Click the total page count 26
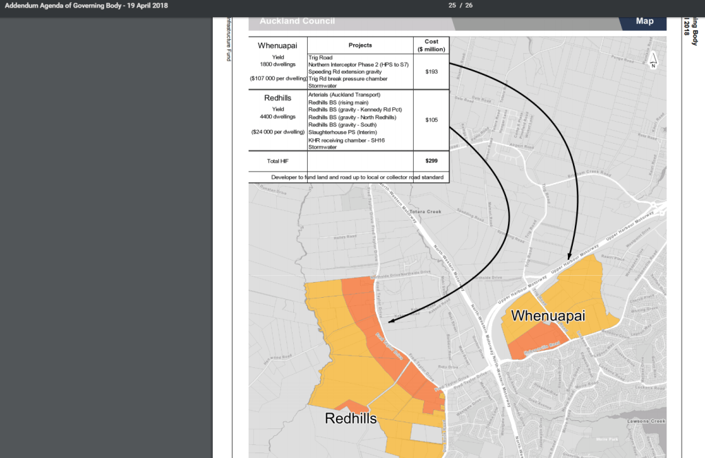Screen dimensions: 705x458 469,6
